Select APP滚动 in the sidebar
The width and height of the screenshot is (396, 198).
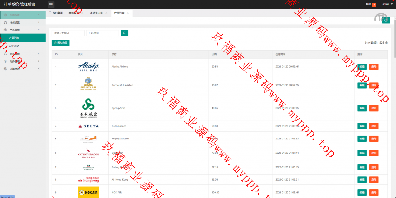[14, 46]
